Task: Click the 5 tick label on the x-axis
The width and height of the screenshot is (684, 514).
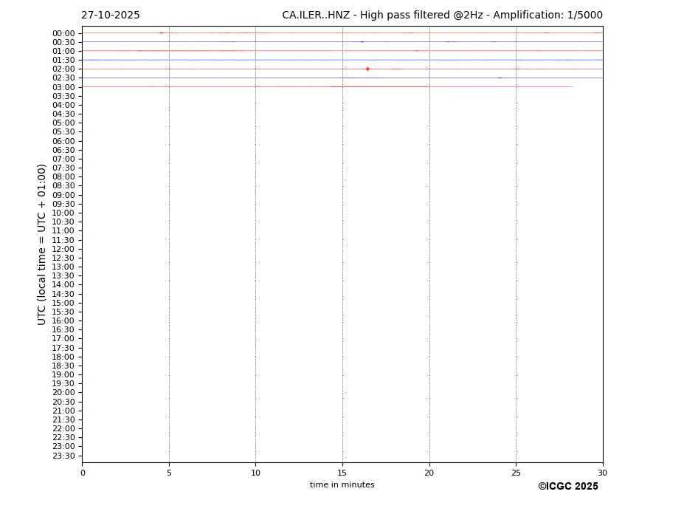Action: 169,473
